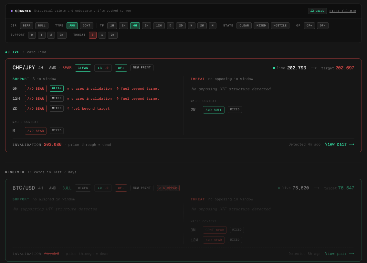Click the +0 -0 score badge
The width and height of the screenshot is (367, 263).
(x=103, y=188)
